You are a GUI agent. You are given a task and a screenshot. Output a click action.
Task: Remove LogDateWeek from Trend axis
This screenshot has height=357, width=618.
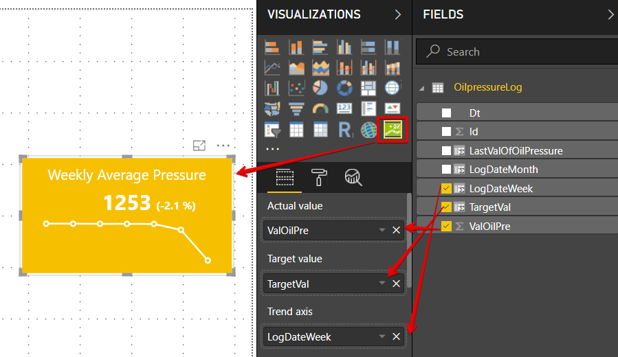coord(396,336)
